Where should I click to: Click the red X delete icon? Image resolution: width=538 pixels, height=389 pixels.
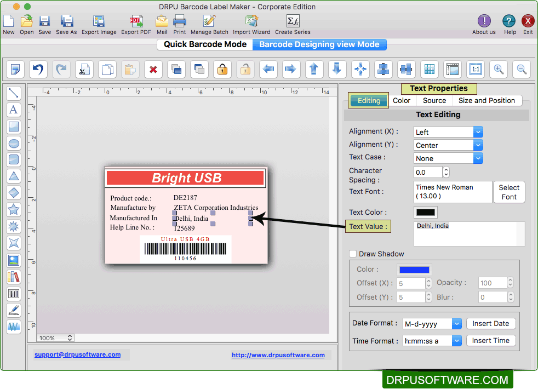(153, 69)
